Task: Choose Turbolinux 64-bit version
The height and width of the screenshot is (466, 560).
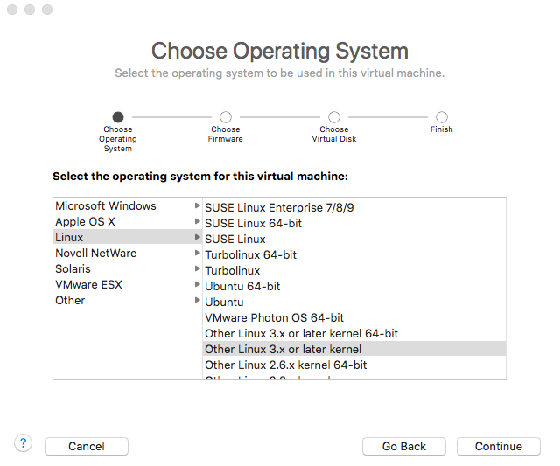Action: pyautogui.click(x=250, y=254)
